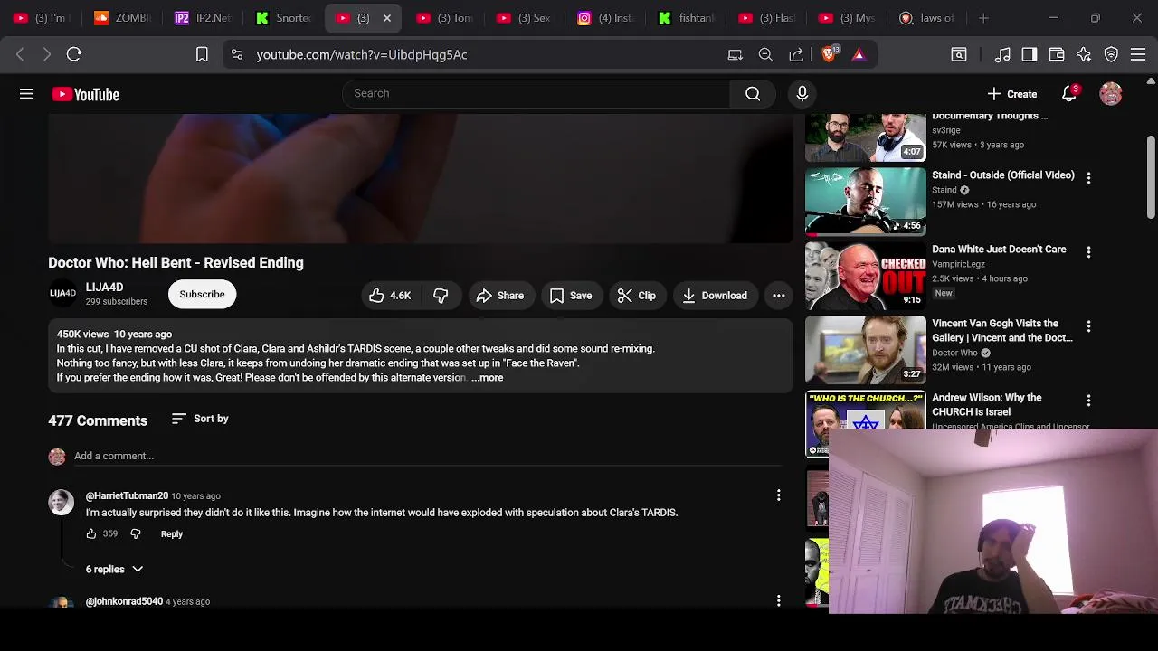Open Vincent Van Gogh gallery video thumbnail
This screenshot has height=651, width=1158.
[x=866, y=350]
